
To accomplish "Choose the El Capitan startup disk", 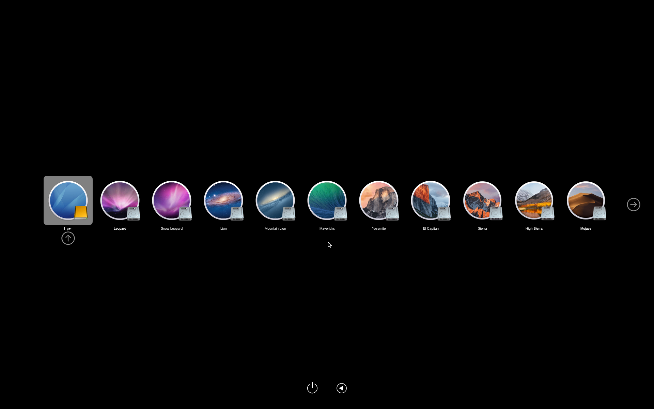I will (x=431, y=200).
